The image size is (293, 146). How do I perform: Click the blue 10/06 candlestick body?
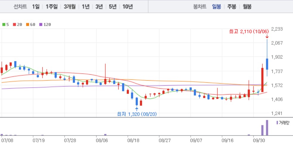(267, 64)
